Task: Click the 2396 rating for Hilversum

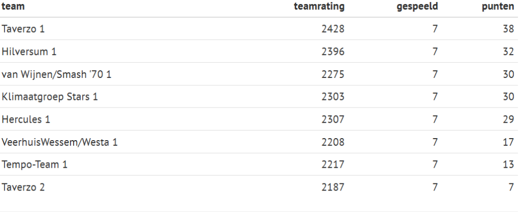Action: tap(333, 51)
